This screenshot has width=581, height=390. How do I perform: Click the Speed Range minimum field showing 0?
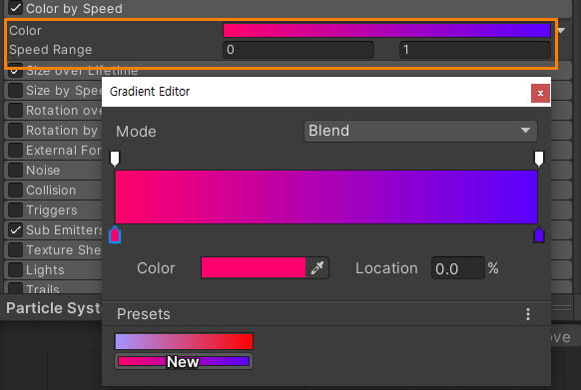tap(298, 50)
